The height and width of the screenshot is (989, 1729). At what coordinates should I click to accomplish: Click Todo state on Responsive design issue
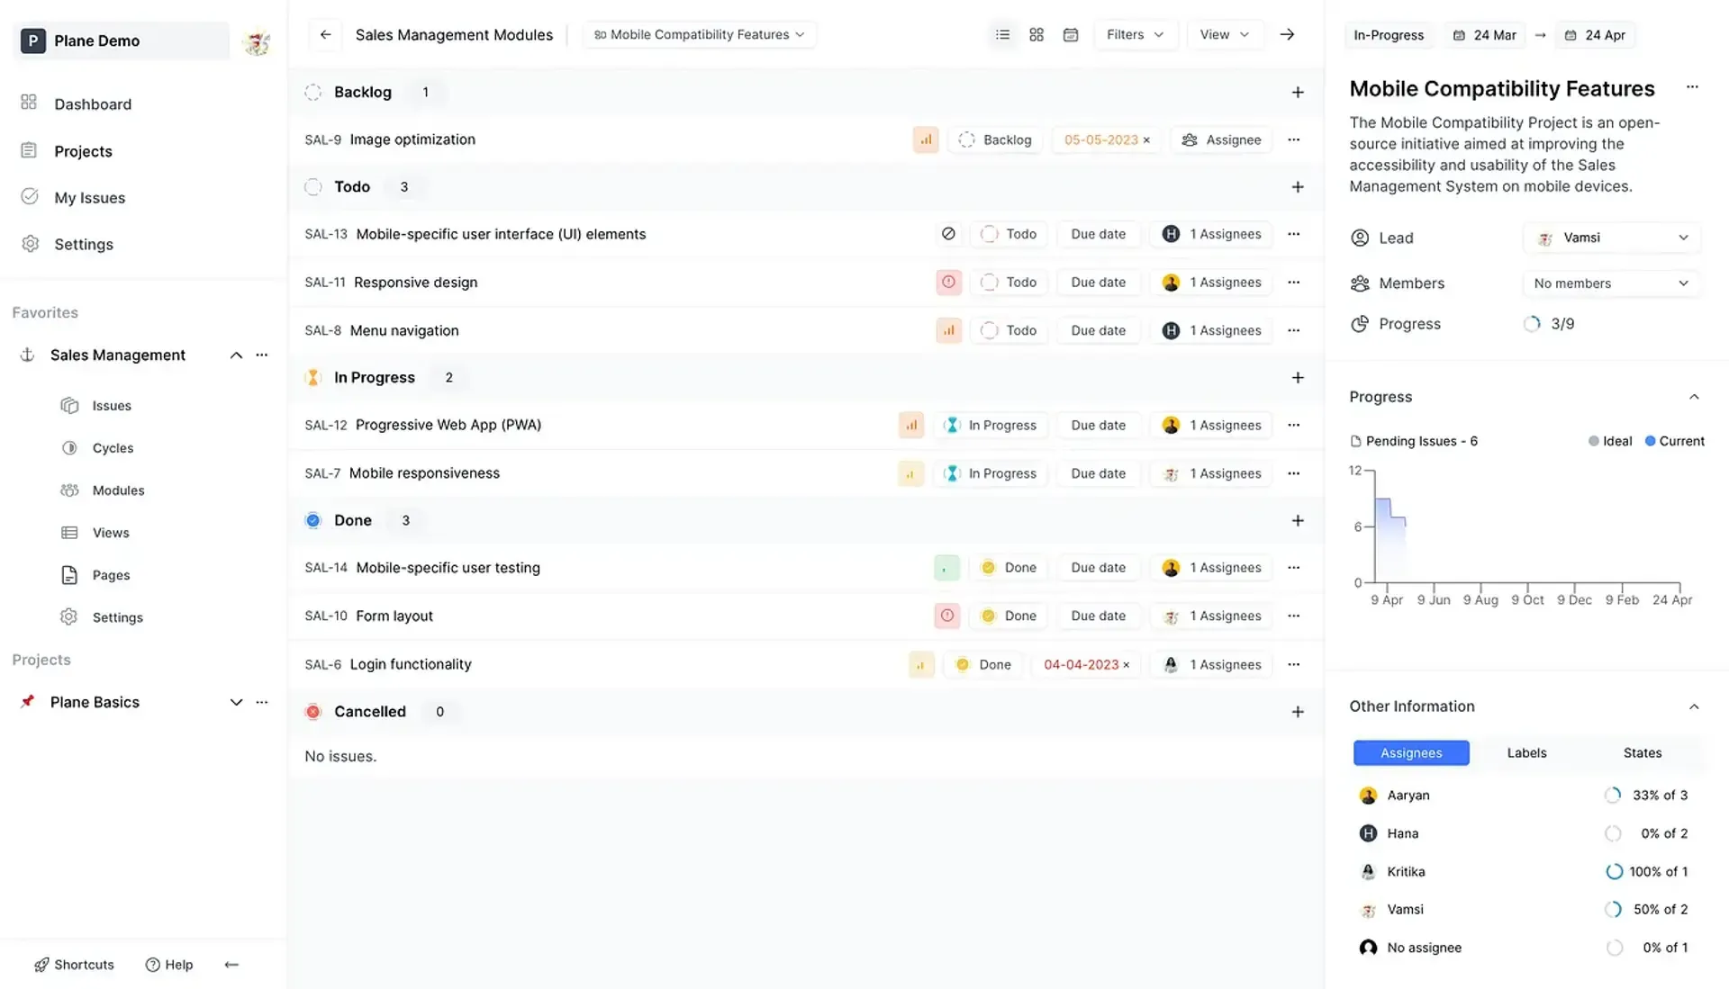click(1009, 283)
